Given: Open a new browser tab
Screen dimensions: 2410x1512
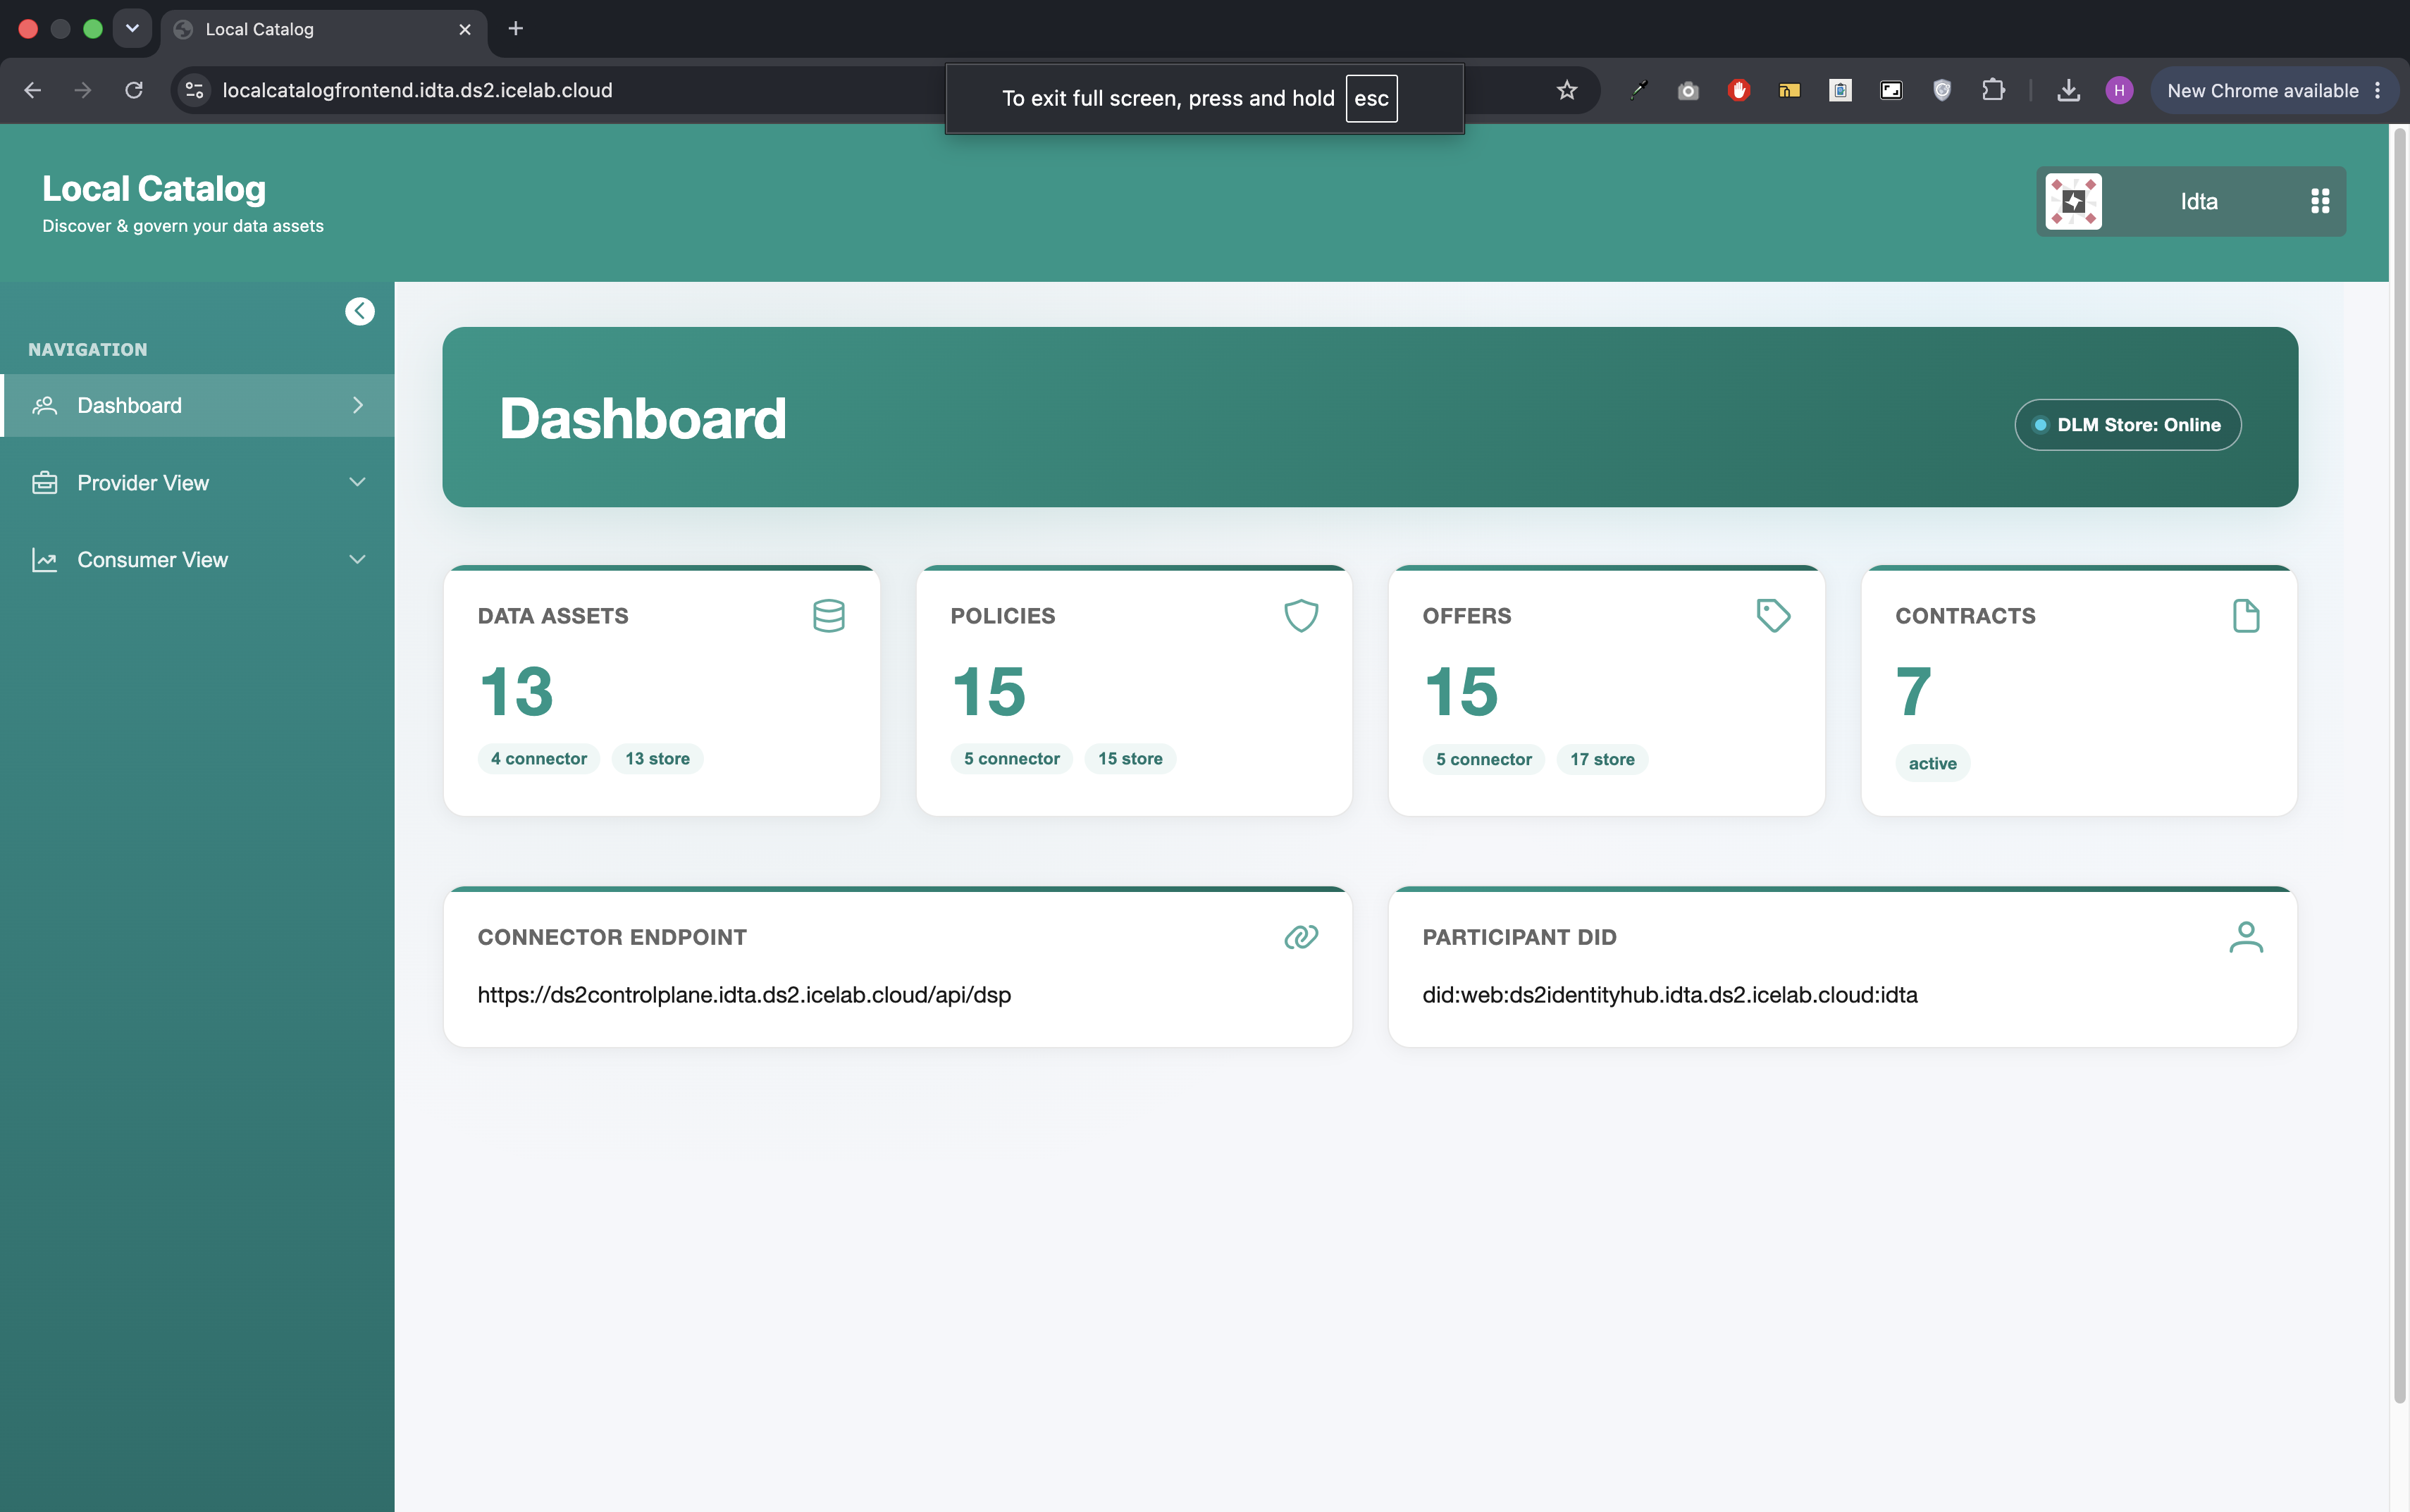Looking at the screenshot, I should (516, 28).
